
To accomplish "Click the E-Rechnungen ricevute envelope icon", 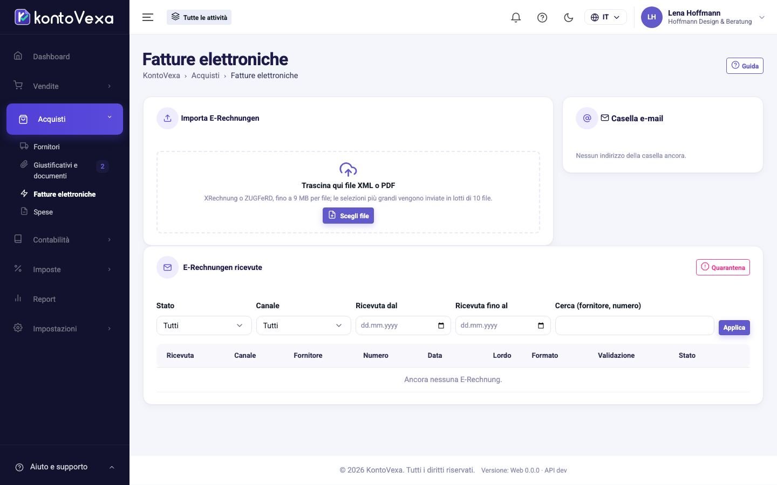I will point(167,267).
